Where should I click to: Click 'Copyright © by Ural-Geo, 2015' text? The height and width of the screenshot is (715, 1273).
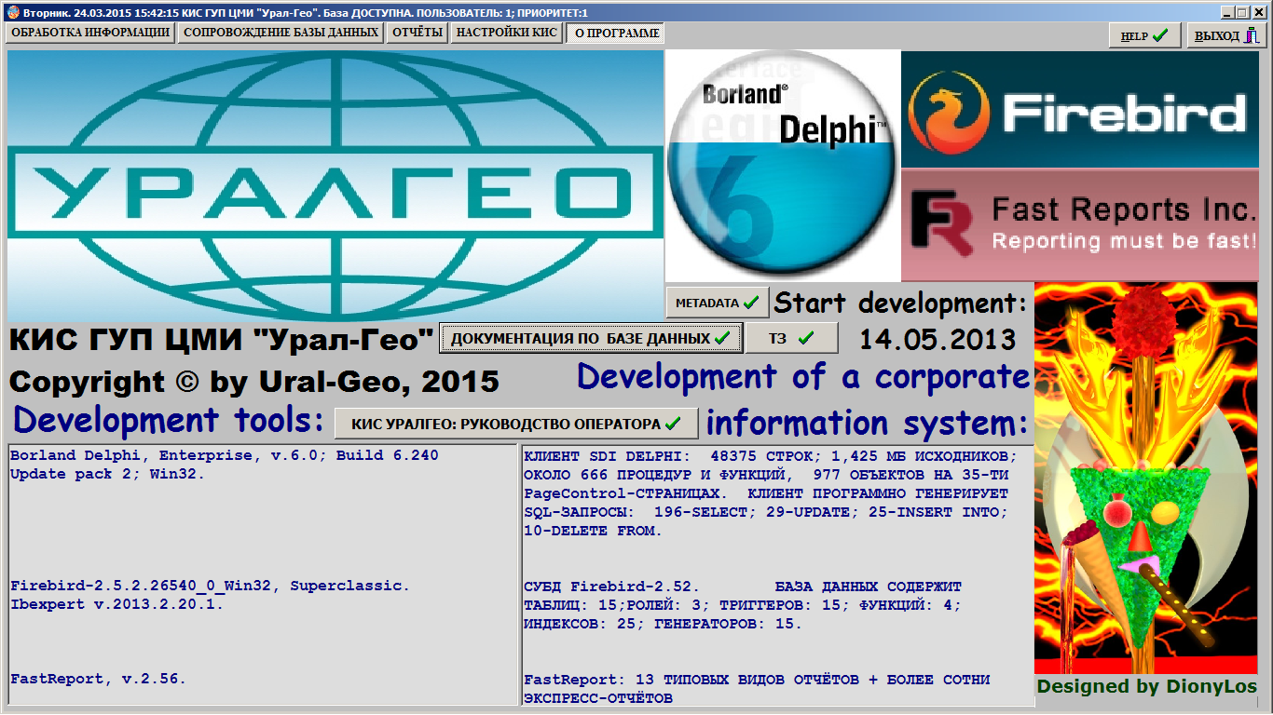(254, 382)
